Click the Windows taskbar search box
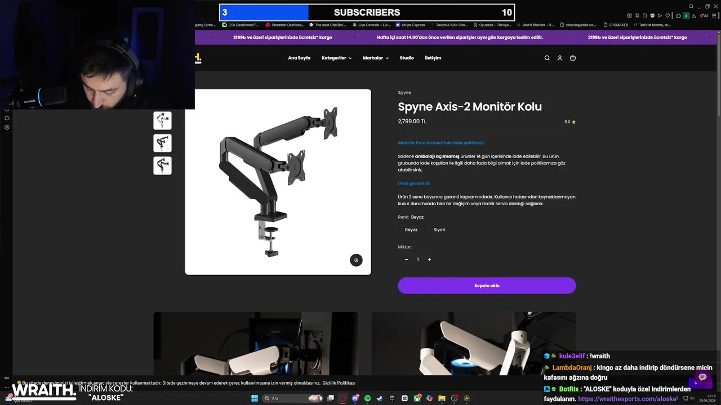721x405 pixels. coord(293,398)
